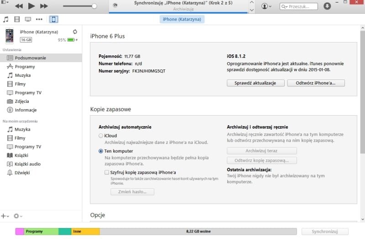Switch to the Music library icon
This screenshot has width=365, height=239.
click(6, 19)
